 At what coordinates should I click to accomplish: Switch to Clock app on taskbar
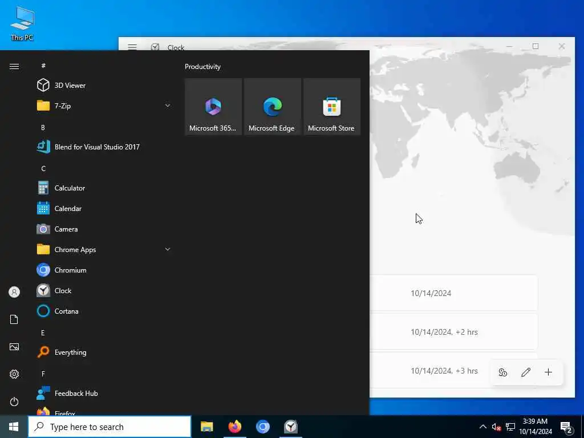point(290,427)
